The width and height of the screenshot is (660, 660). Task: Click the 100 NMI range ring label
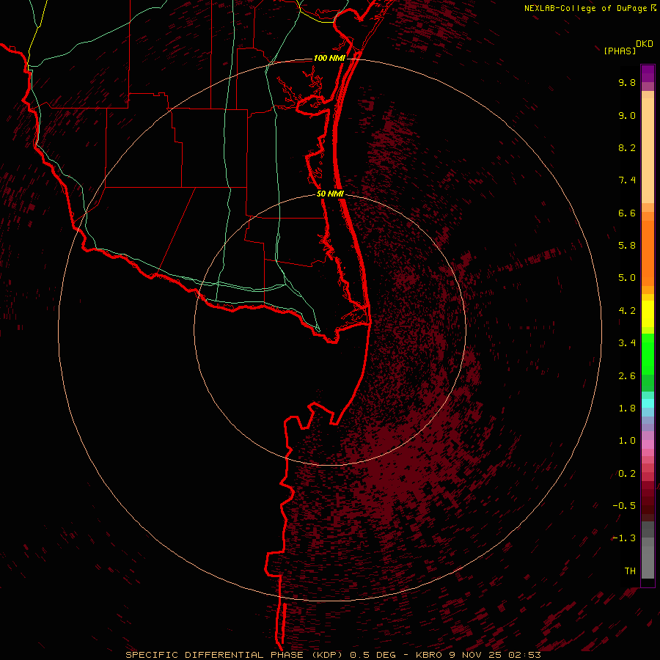pos(329,58)
